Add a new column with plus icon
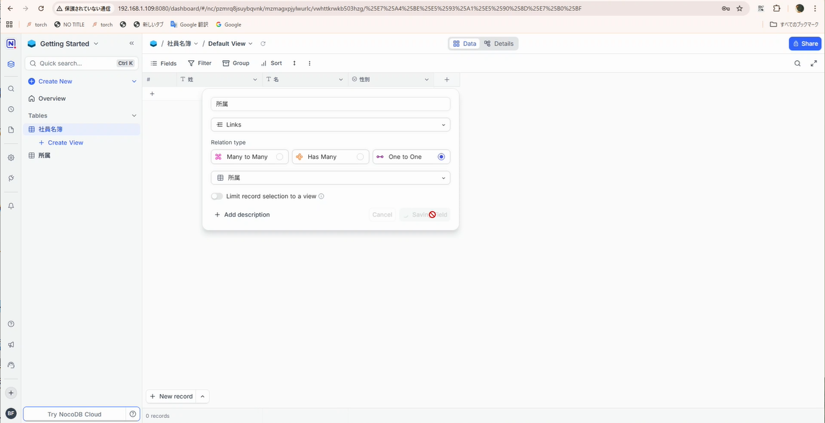The width and height of the screenshot is (825, 423). (447, 80)
